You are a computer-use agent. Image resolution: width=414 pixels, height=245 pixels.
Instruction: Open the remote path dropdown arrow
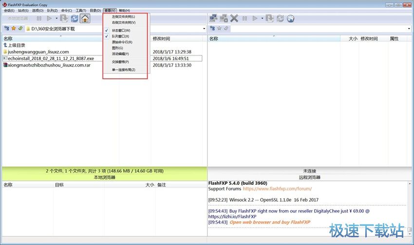[409, 29]
